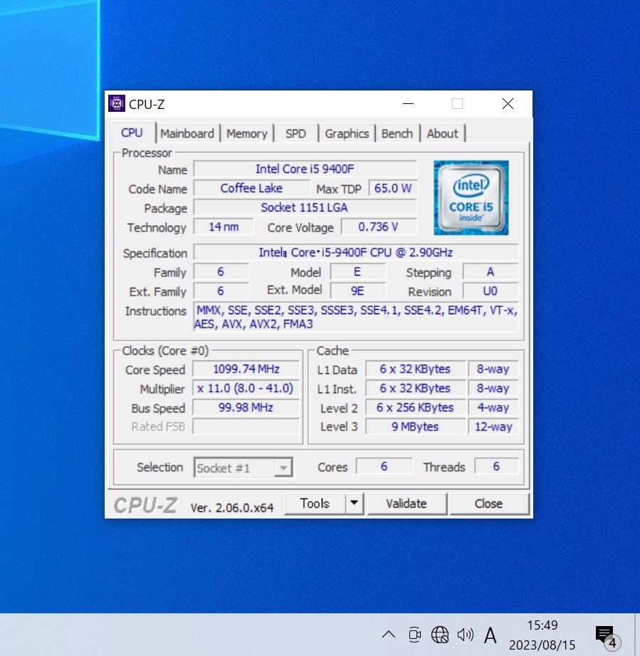Click the Level 3 12-way cell

point(493,427)
